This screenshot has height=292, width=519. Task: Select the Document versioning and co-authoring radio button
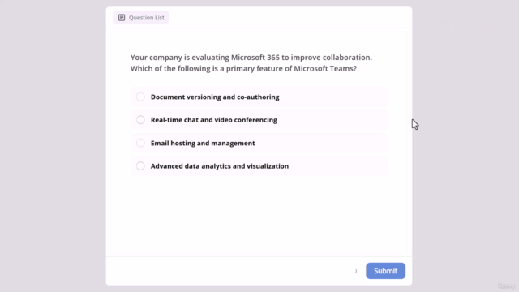click(140, 97)
